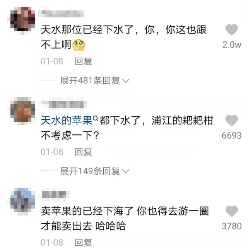This screenshot has width=248, height=248.
Task: Open the third commenter's avatar
Action: pos(22,200)
